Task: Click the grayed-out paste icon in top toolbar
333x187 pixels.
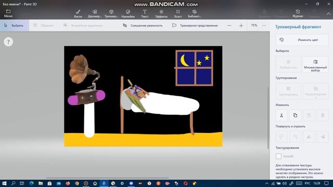Action: point(264,14)
